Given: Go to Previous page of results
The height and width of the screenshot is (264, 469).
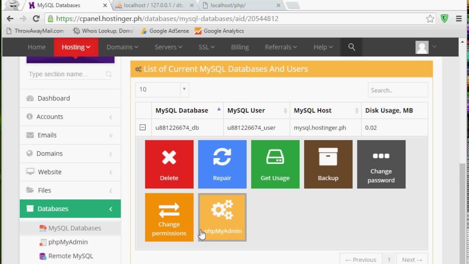Looking at the screenshot, I should (361, 260).
